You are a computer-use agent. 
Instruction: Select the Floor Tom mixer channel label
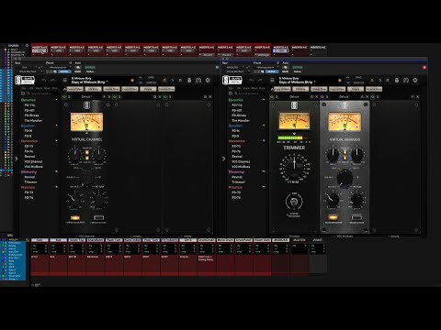point(151,240)
